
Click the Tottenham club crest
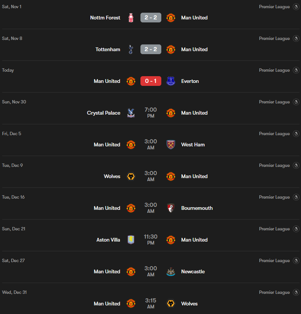pyautogui.click(x=131, y=49)
